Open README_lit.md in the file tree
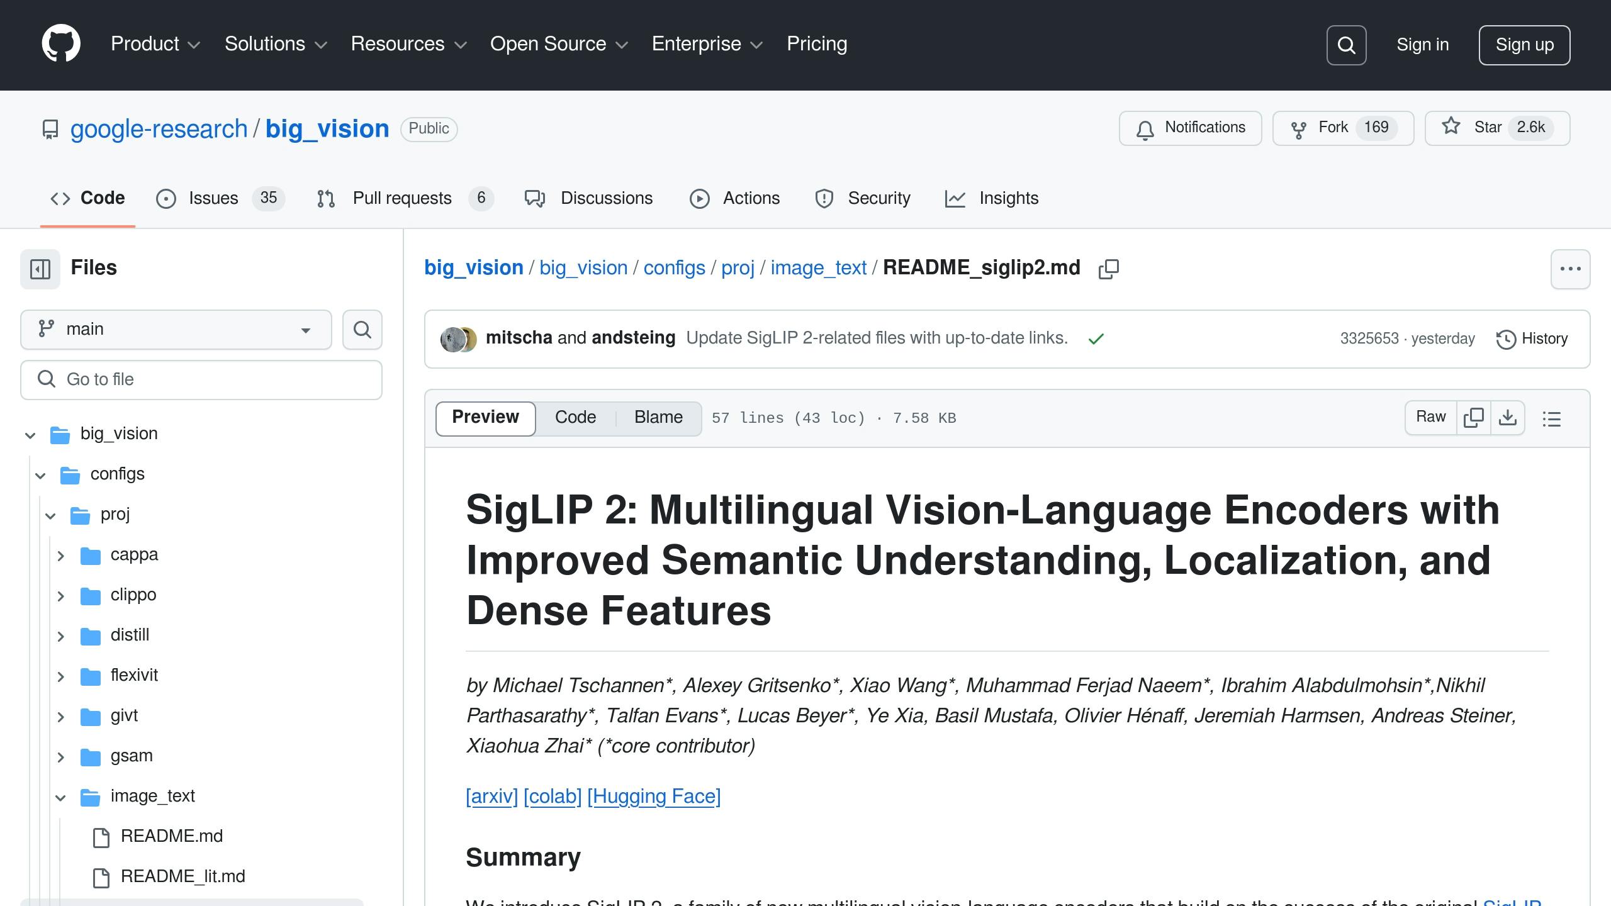The width and height of the screenshot is (1611, 906). pos(183,877)
